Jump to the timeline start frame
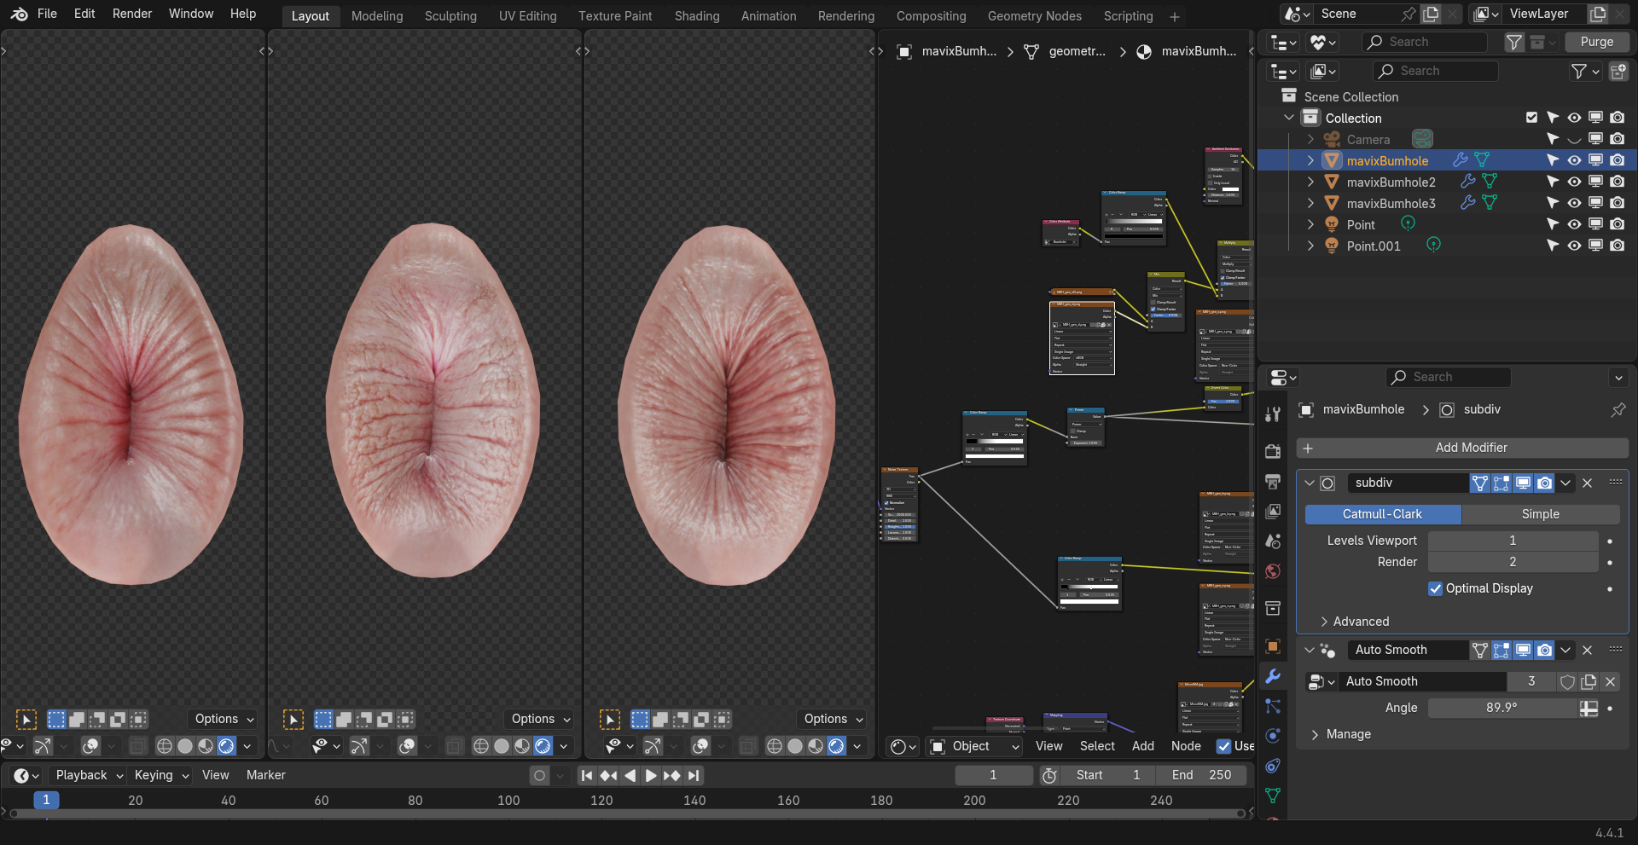The image size is (1638, 845). coord(587,775)
